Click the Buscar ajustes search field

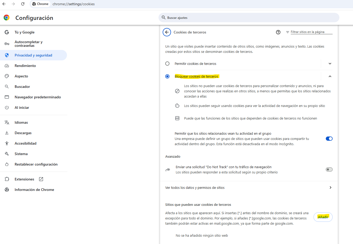tap(249, 18)
